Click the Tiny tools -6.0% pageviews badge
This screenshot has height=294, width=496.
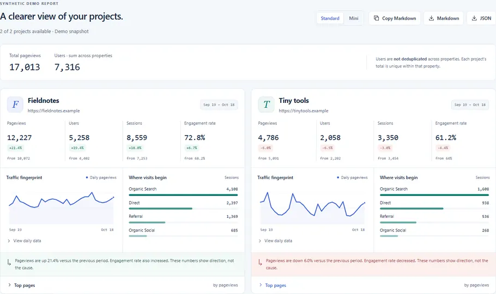(266, 148)
